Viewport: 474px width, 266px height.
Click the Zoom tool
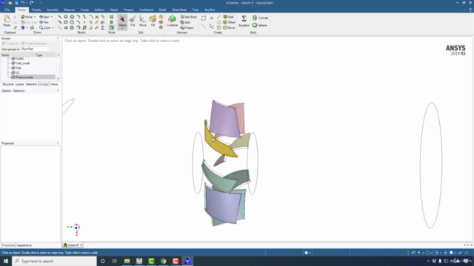(x=44, y=27)
